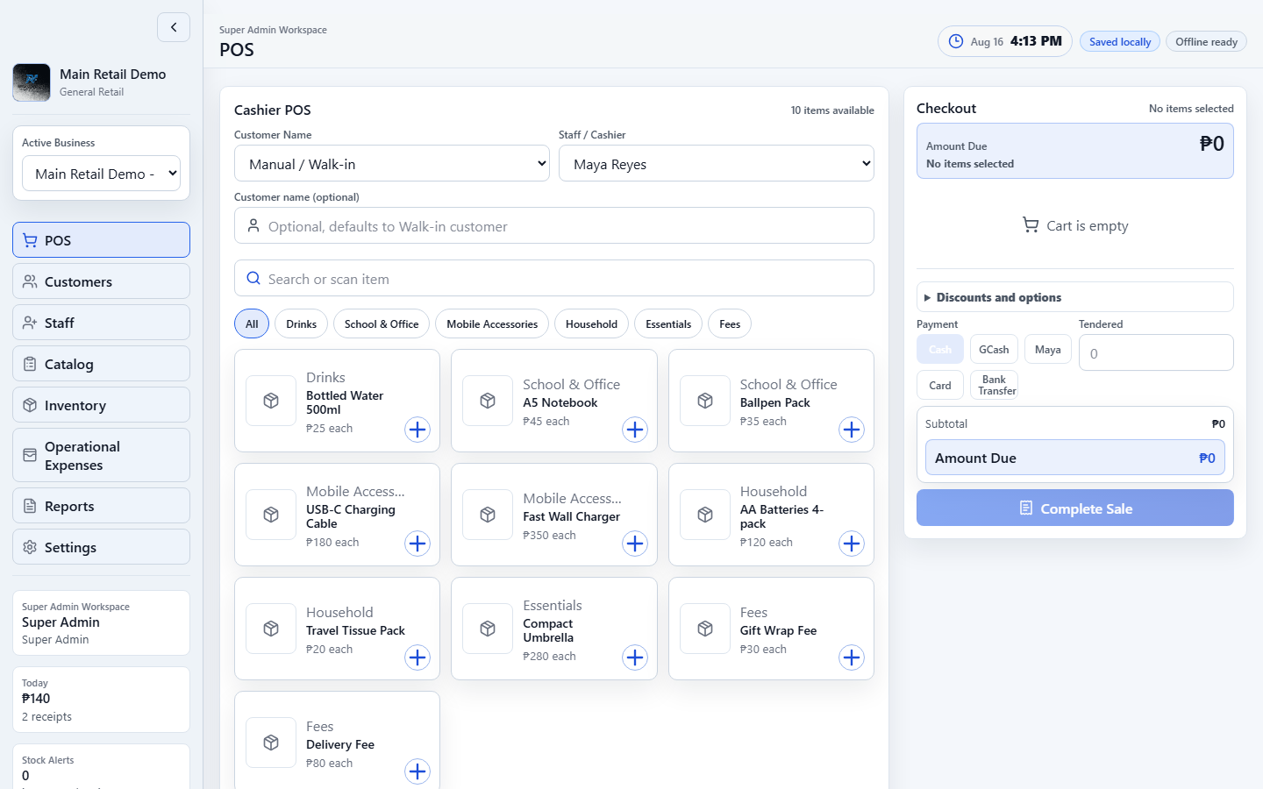Click the Main Retail Demo logo image
This screenshot has width=1263, height=789.
pyautogui.click(x=32, y=82)
